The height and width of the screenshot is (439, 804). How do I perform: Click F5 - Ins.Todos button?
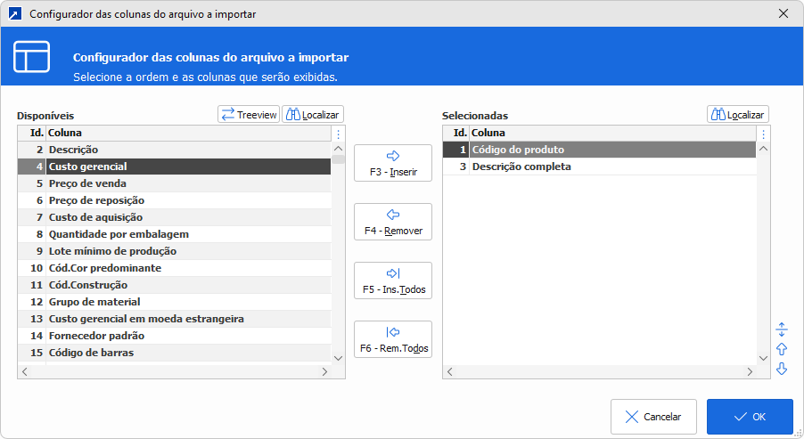(393, 280)
